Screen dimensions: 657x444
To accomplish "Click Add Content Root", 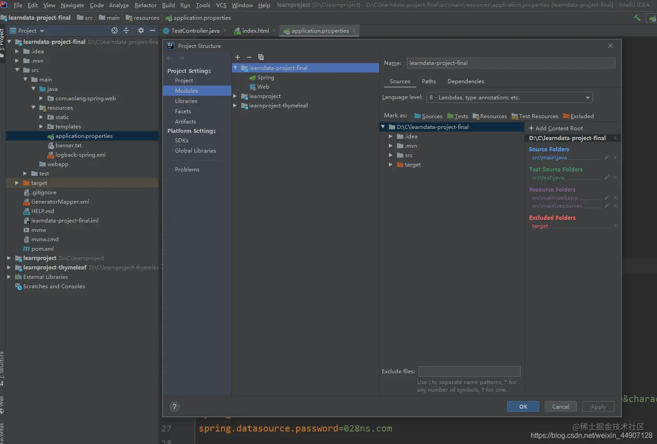I will 556,128.
